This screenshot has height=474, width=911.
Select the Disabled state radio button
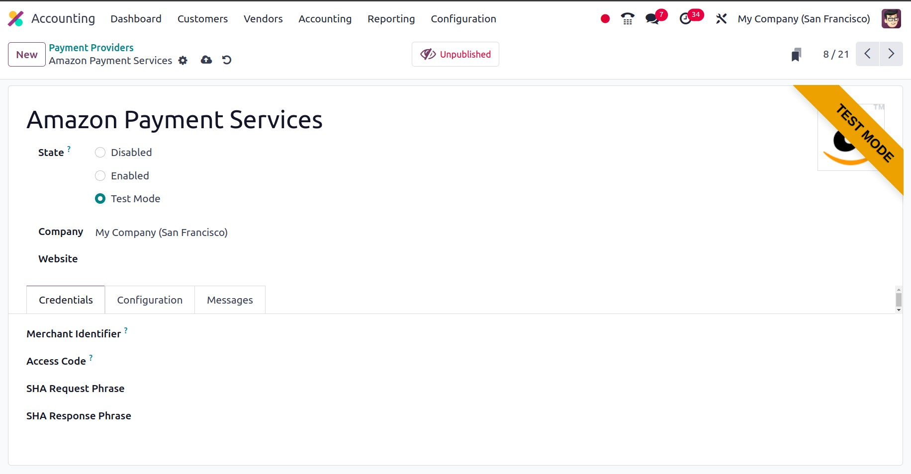click(100, 153)
